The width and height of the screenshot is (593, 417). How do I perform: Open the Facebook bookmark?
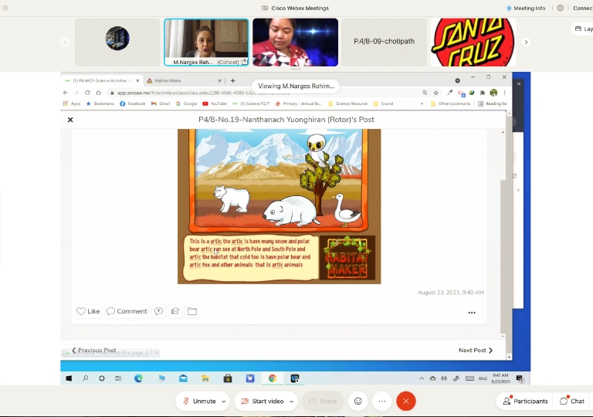tap(132, 103)
